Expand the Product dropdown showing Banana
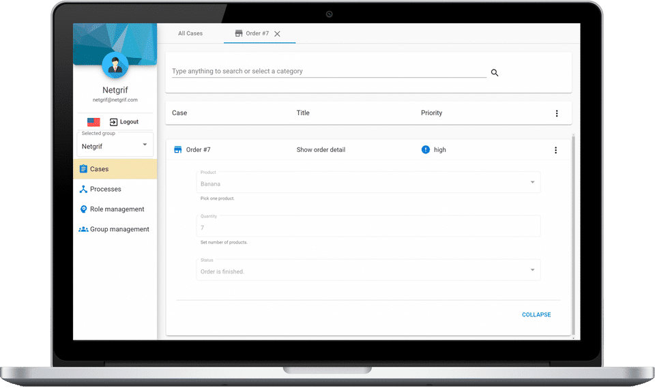 click(x=368, y=183)
